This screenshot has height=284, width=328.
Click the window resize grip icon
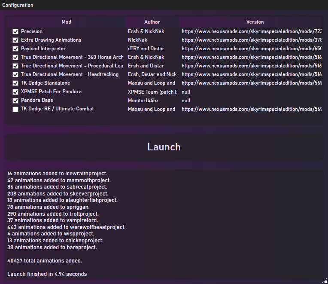pos(325,281)
